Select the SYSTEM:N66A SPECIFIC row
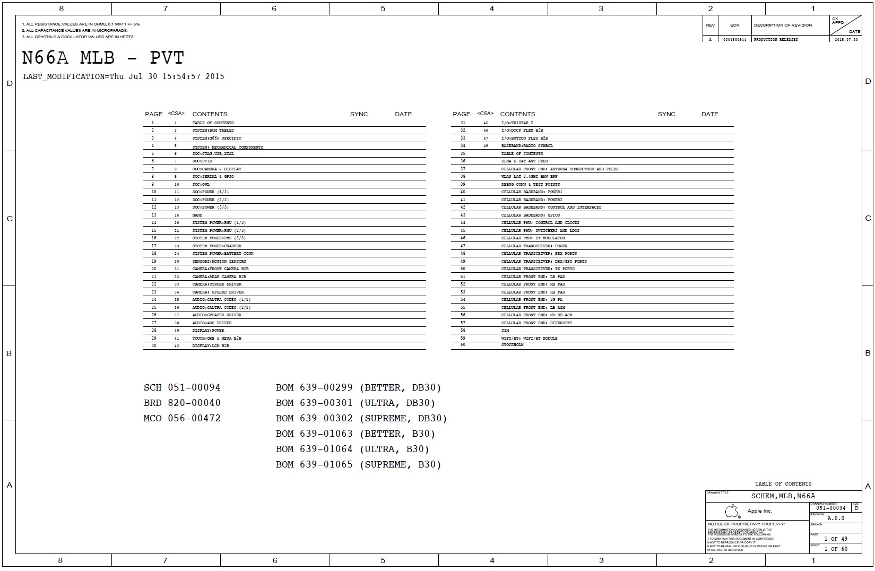The height and width of the screenshot is (571, 875). tap(284, 138)
